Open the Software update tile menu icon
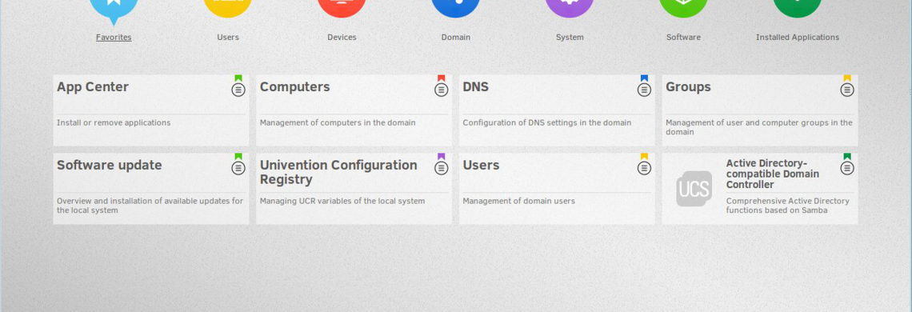The height and width of the screenshot is (312, 912). point(238,168)
